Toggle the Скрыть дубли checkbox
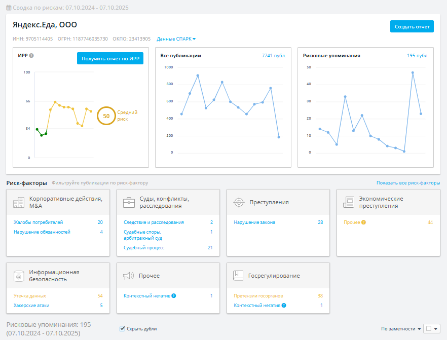Screen dimensions: 447x340 122,329
